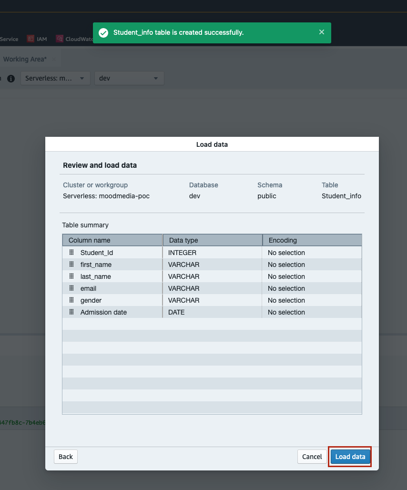The image size is (407, 490).
Task: Open the dev database dropdown
Action: 129,78
